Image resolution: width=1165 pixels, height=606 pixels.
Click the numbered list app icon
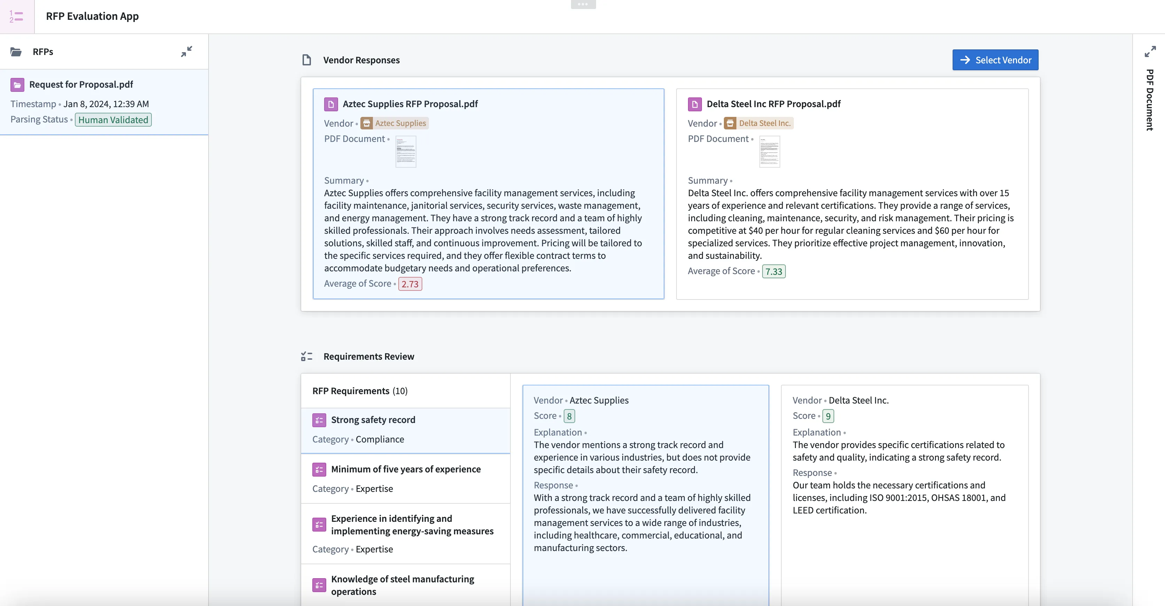pyautogui.click(x=16, y=17)
